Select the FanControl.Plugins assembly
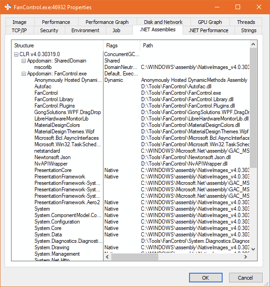Screen dimensions: 270x287 point(55,106)
